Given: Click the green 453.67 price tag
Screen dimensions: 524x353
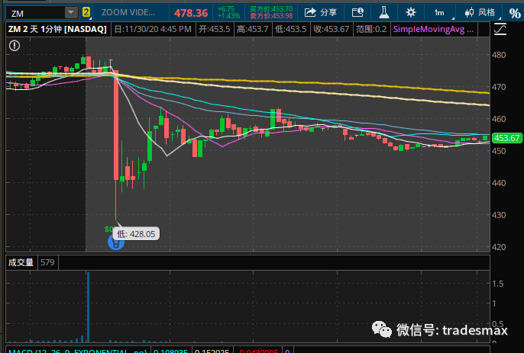Looking at the screenshot, I should 507,138.
